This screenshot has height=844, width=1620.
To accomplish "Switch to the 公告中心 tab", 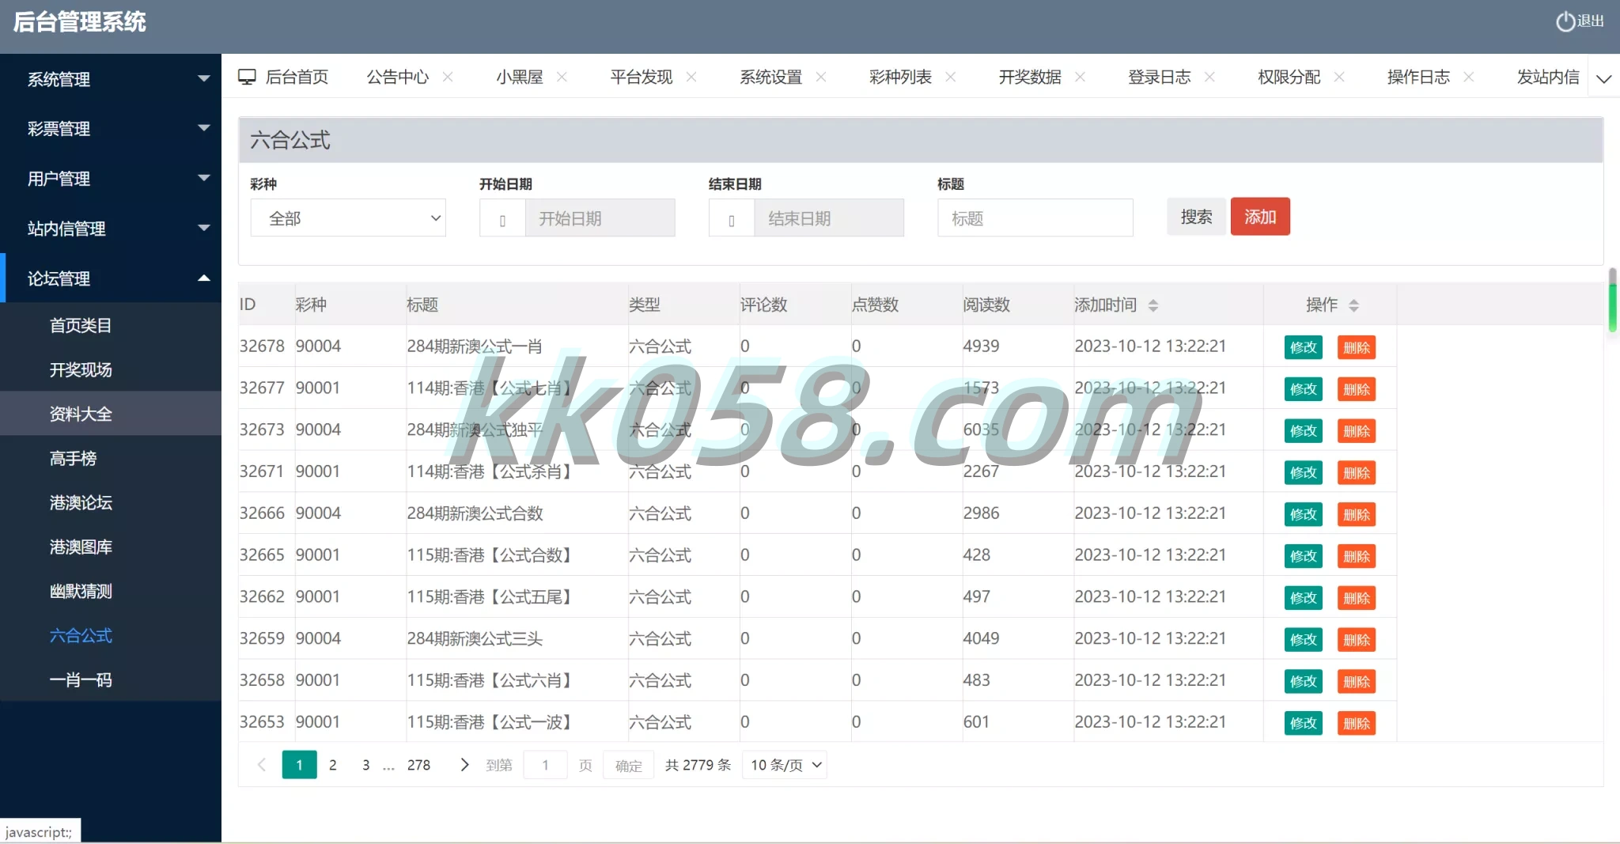I will [x=398, y=77].
